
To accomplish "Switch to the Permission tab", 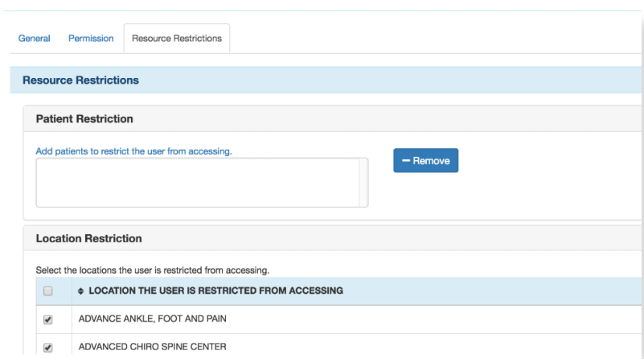I will 90,39.
